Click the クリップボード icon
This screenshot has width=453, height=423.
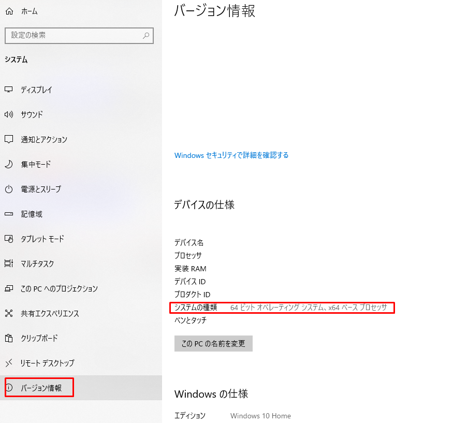pyautogui.click(x=9, y=338)
